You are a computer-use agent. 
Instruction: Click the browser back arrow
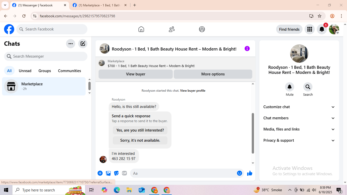coord(6,16)
